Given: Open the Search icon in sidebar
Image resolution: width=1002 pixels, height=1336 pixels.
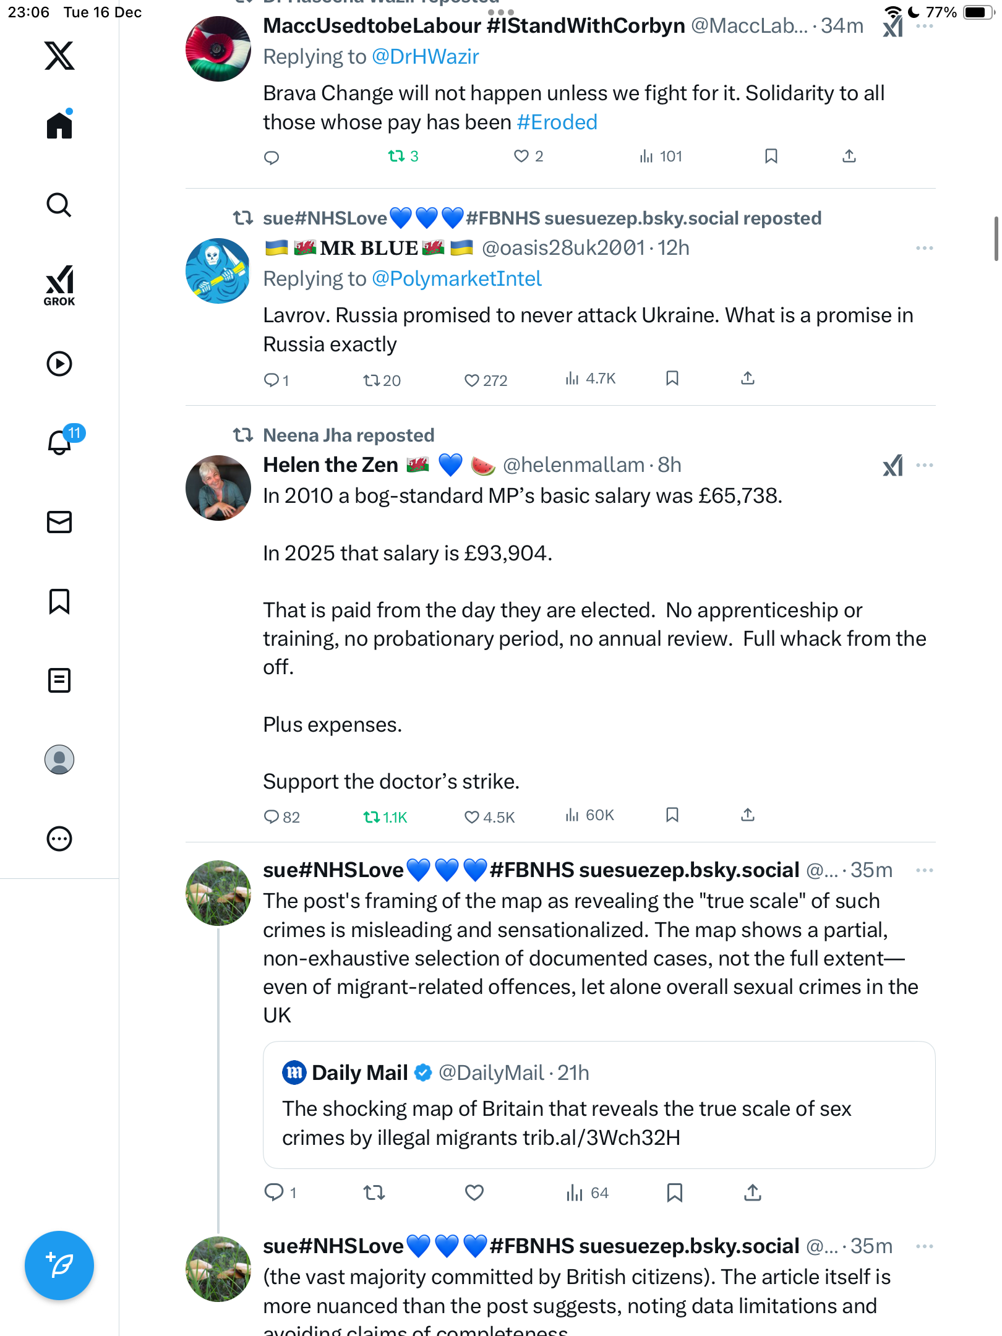Looking at the screenshot, I should pos(59,205).
